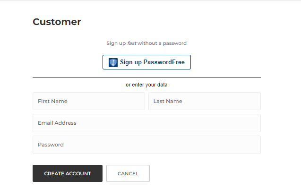Click into the Email Address field
The height and width of the screenshot is (189, 301).
[x=146, y=123]
